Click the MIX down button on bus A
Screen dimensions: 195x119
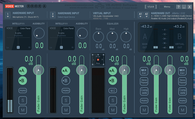(144, 71)
